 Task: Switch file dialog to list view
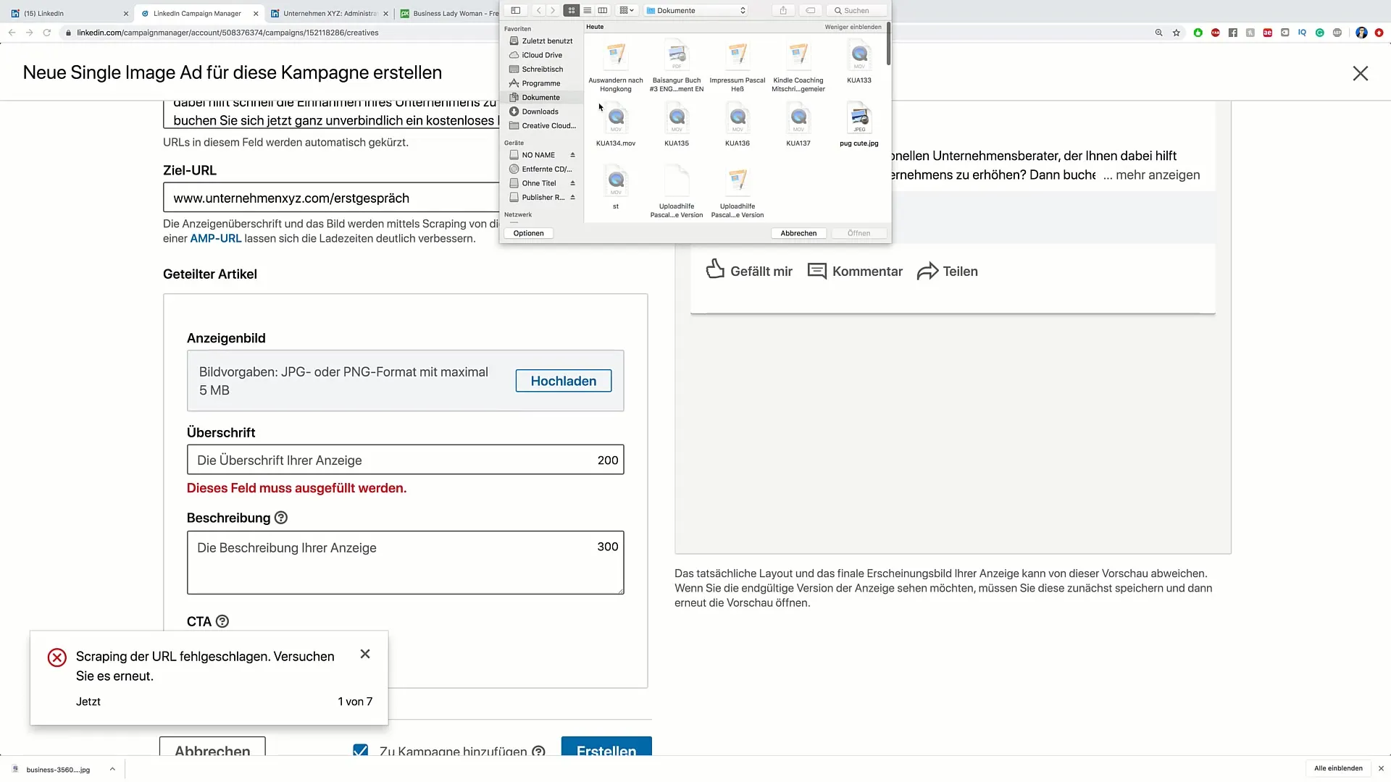click(x=587, y=11)
